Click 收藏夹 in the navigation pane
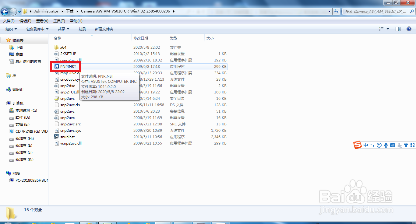The image size is (416, 224). point(18,40)
